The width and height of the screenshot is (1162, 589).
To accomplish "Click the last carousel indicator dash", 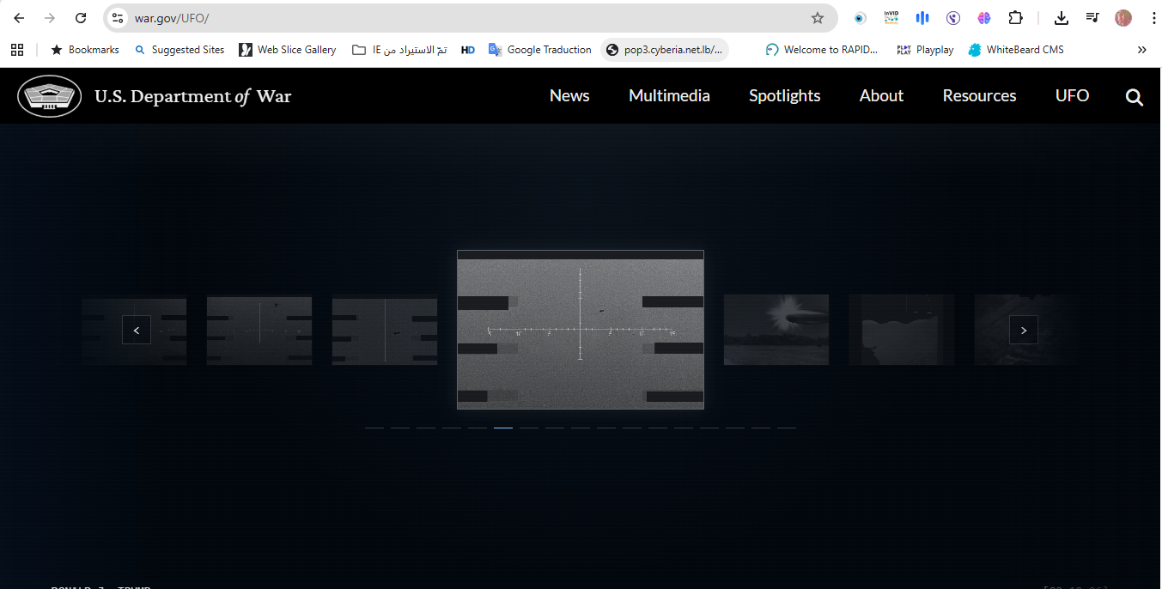I will pos(787,428).
